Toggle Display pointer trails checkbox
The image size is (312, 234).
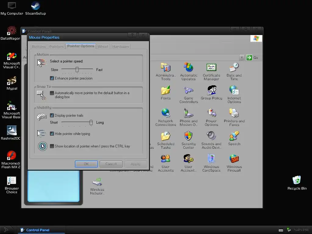(x=52, y=115)
